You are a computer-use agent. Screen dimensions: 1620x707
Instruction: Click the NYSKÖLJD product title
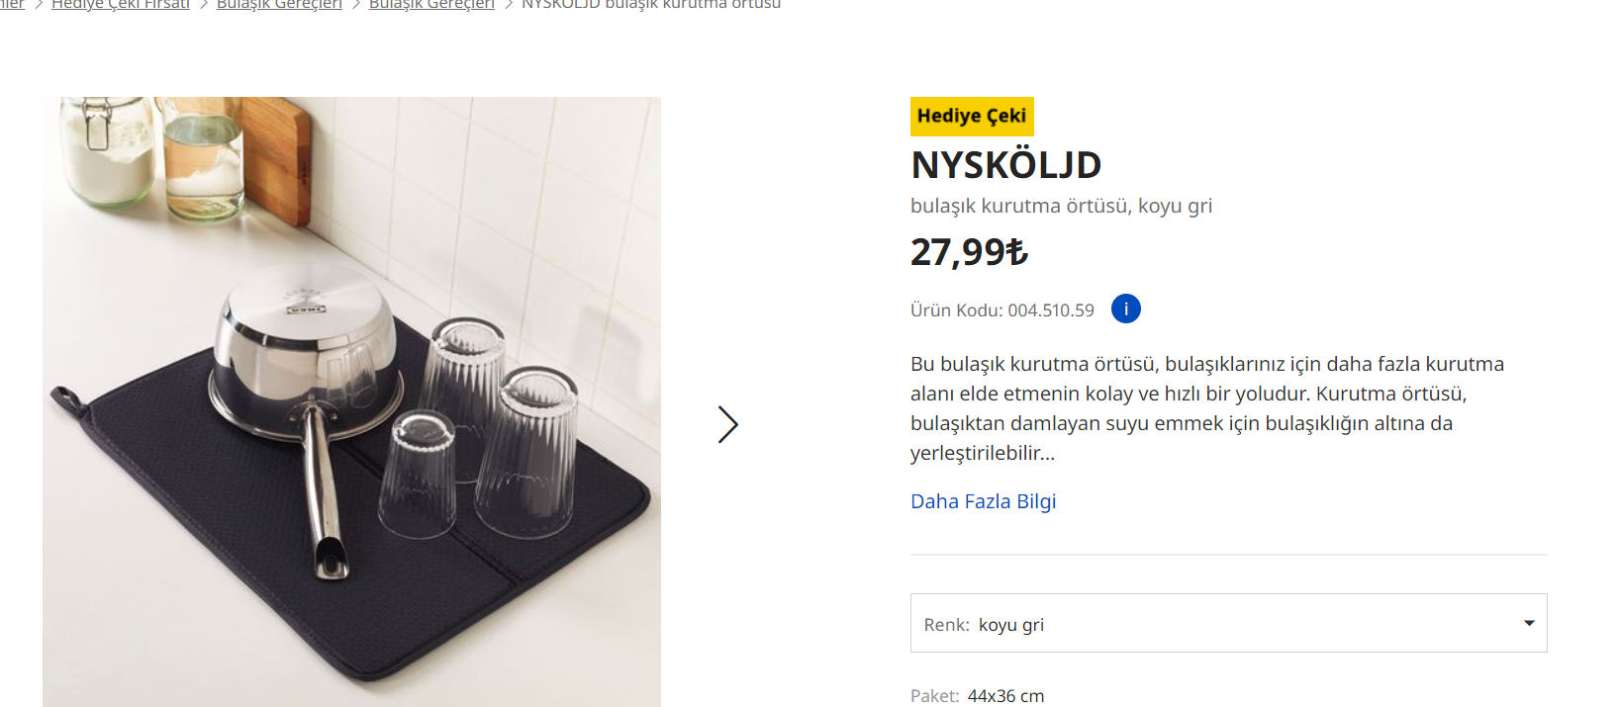(x=1005, y=165)
